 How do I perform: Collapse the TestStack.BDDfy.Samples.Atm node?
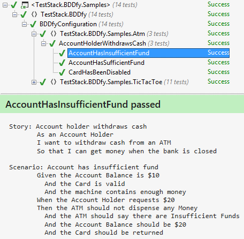pos(34,34)
